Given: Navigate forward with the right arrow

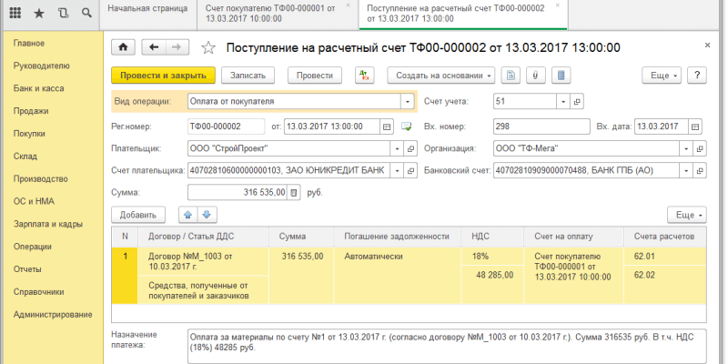Looking at the screenshot, I should [x=177, y=47].
